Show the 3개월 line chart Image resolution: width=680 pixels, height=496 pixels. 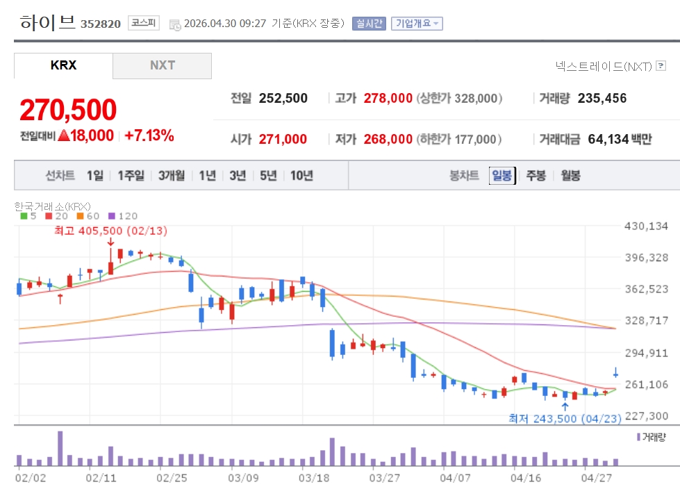click(x=171, y=176)
